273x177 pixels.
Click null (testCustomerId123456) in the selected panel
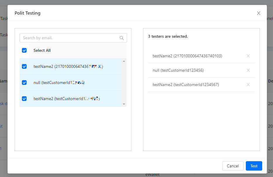click(x=178, y=70)
